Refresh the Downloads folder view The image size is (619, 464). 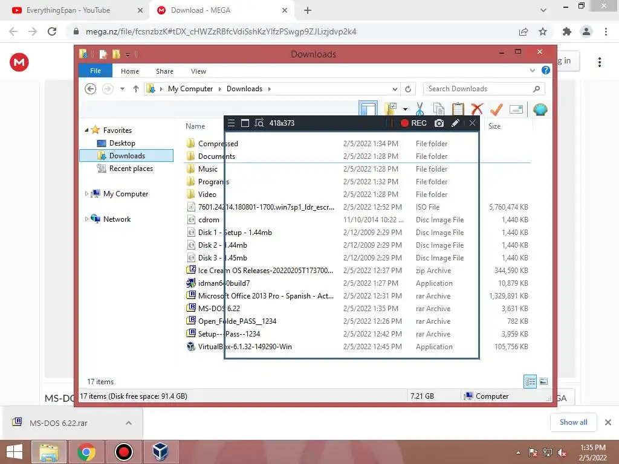[x=408, y=89]
